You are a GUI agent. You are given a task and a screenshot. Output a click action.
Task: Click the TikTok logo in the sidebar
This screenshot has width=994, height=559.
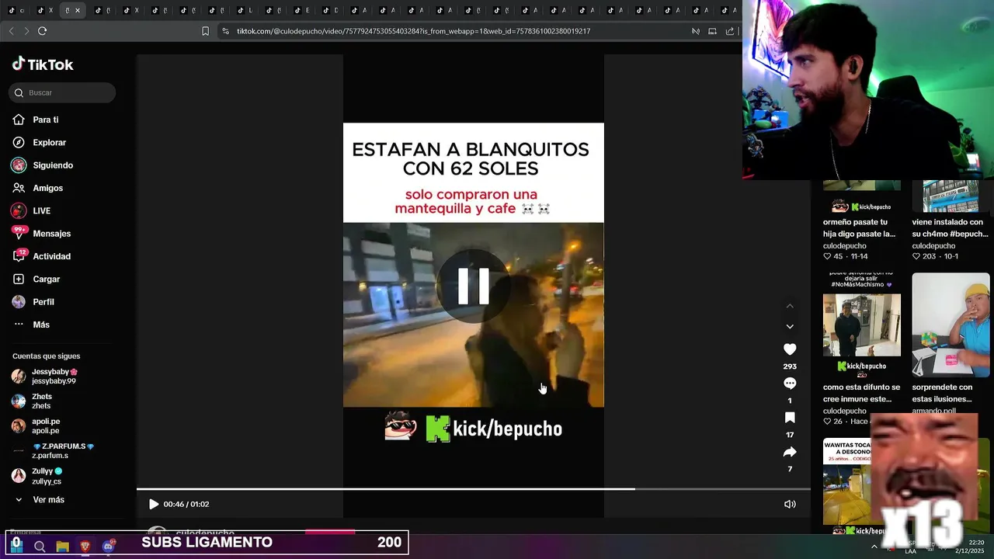(x=43, y=64)
